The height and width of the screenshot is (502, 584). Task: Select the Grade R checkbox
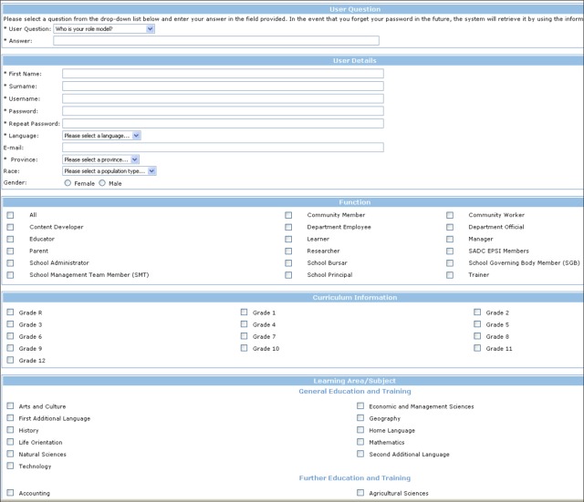10,312
